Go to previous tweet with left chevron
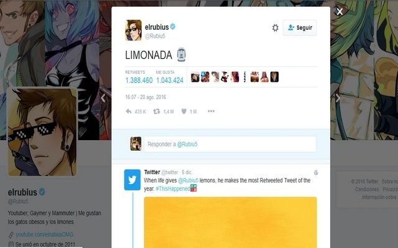The image size is (398, 248). [103, 98]
